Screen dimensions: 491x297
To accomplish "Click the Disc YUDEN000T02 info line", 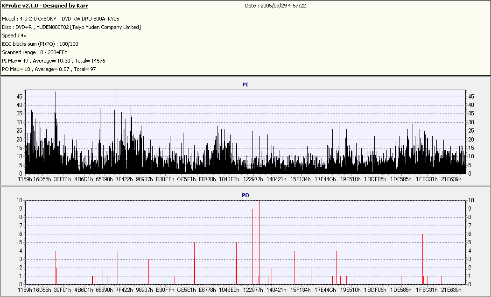I will pyautogui.click(x=71, y=27).
